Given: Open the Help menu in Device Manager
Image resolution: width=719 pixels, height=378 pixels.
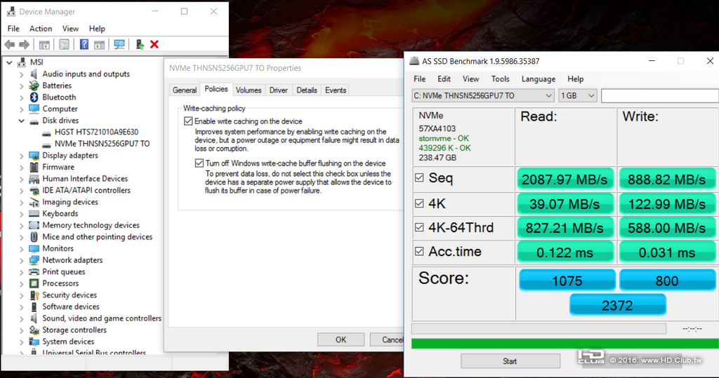Looking at the screenshot, I should tap(97, 29).
